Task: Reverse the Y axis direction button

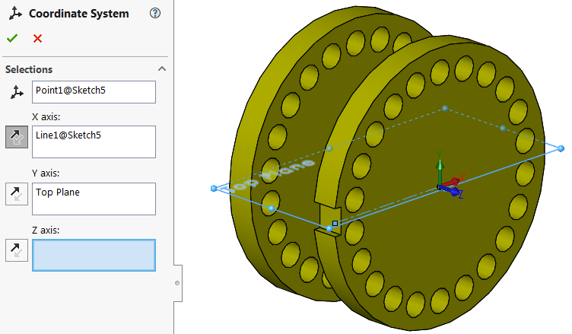Action: tap(17, 194)
